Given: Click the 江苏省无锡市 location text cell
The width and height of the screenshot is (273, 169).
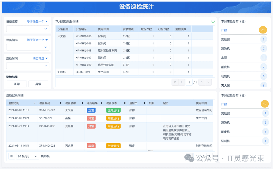Looking at the screenshot, I should [177, 132].
